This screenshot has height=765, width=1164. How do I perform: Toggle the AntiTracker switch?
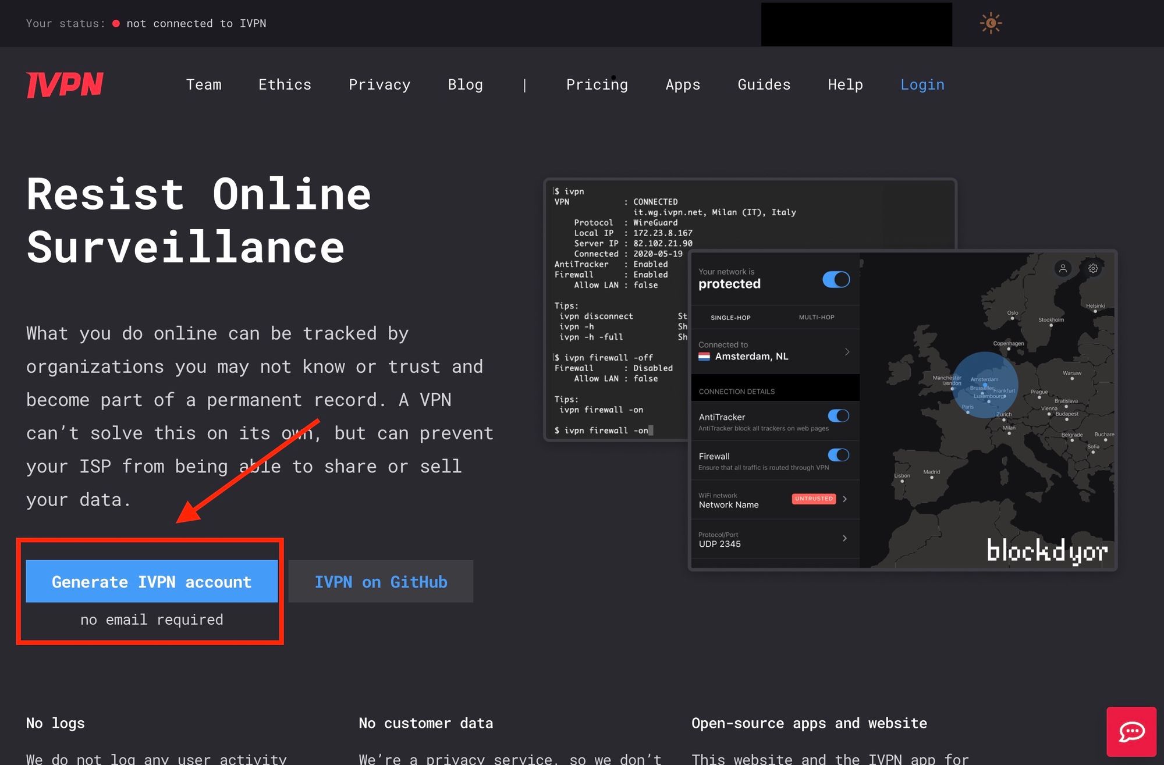pos(839,416)
